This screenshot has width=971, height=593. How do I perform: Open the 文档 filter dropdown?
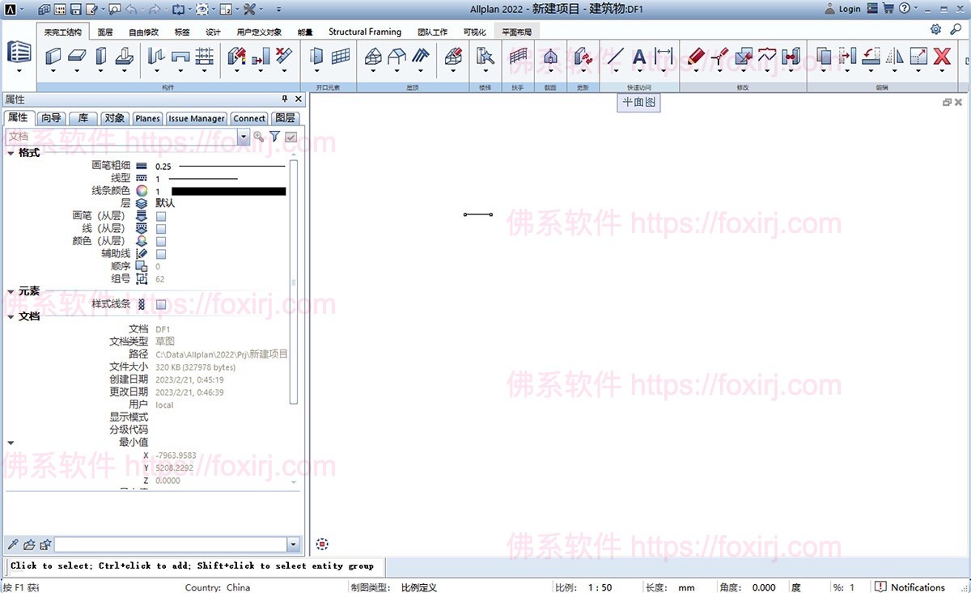[244, 137]
